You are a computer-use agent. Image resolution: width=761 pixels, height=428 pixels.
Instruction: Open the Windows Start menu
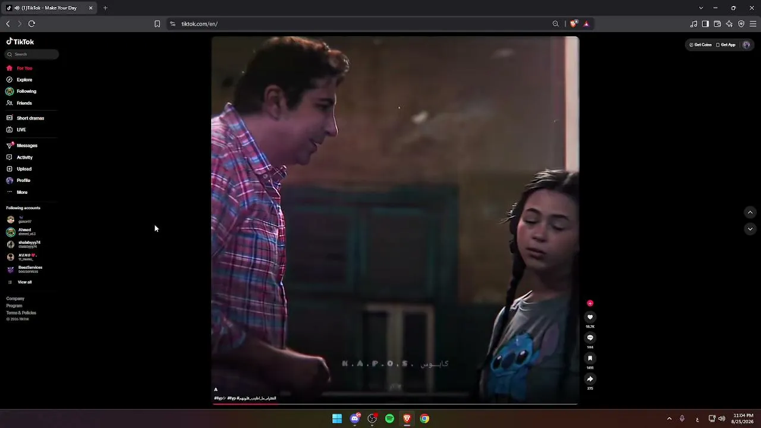coord(337,418)
